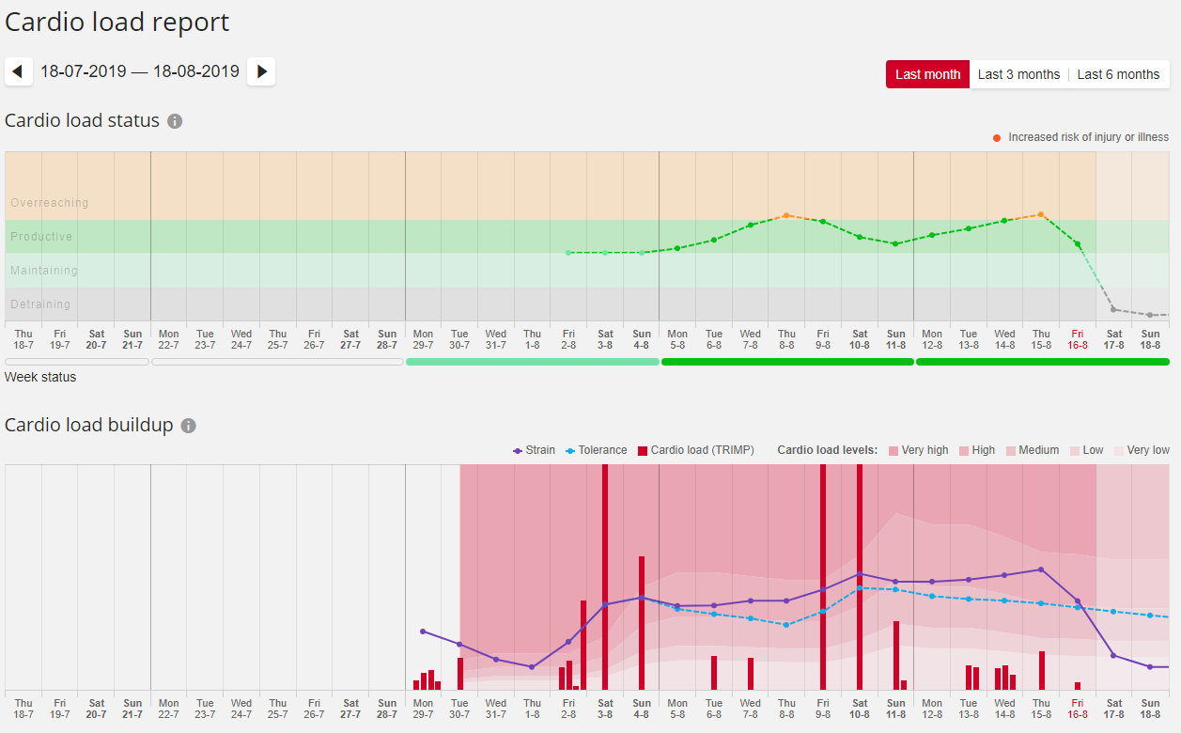Select the week status bar for 12-8 week
The width and height of the screenshot is (1181, 733).
coord(1042,362)
